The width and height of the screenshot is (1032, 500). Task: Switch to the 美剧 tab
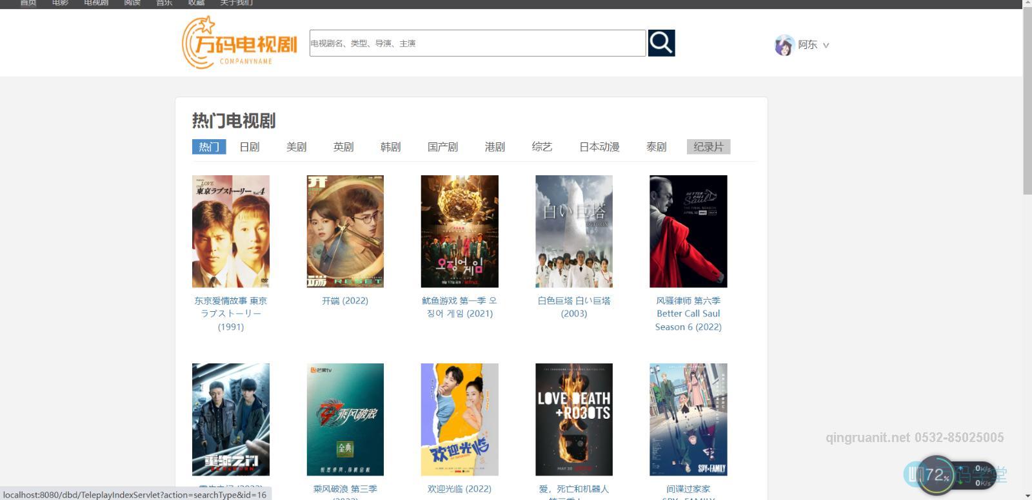(297, 147)
